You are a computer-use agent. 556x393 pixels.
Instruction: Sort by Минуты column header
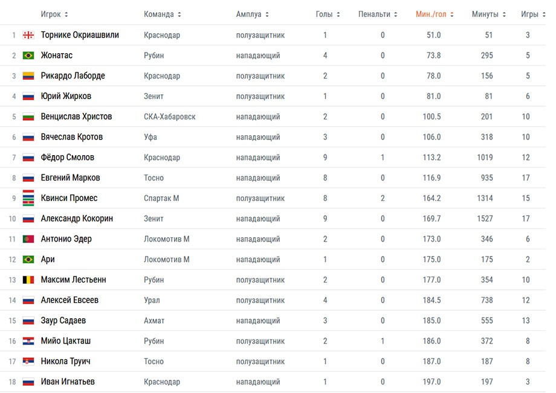tap(489, 14)
